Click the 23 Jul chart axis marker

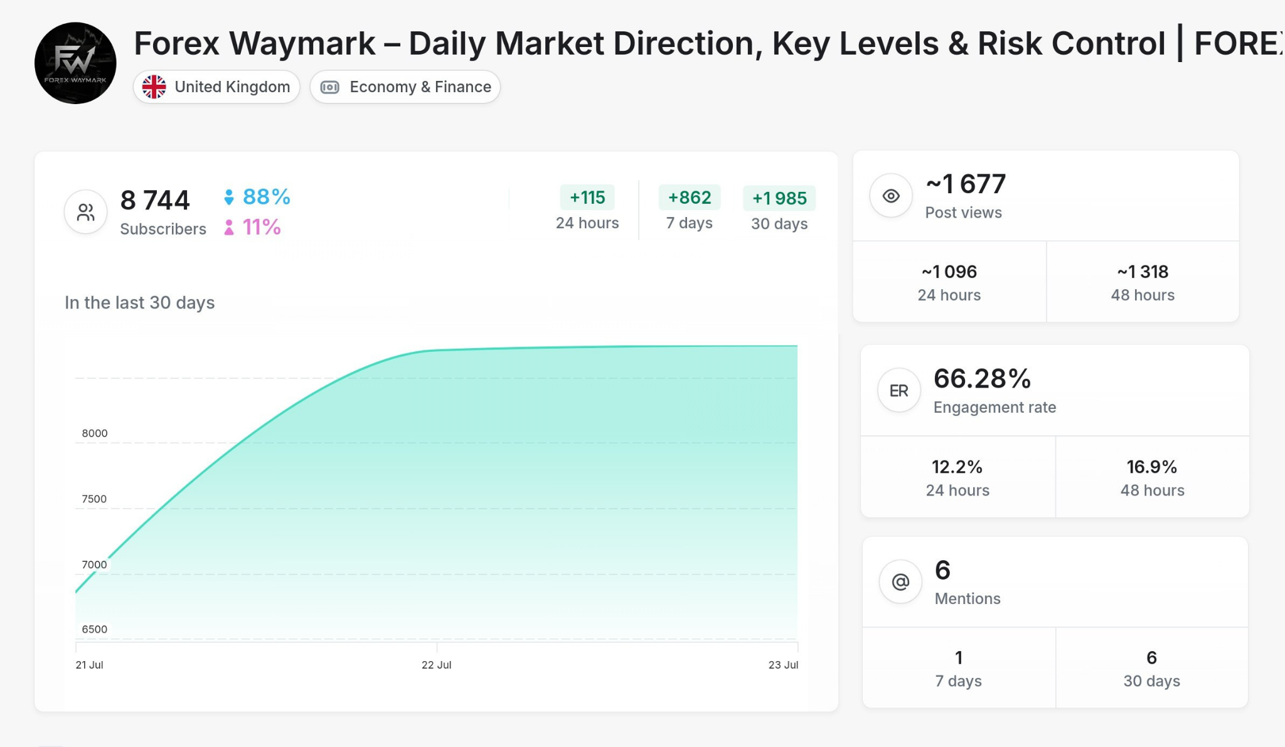(x=784, y=665)
